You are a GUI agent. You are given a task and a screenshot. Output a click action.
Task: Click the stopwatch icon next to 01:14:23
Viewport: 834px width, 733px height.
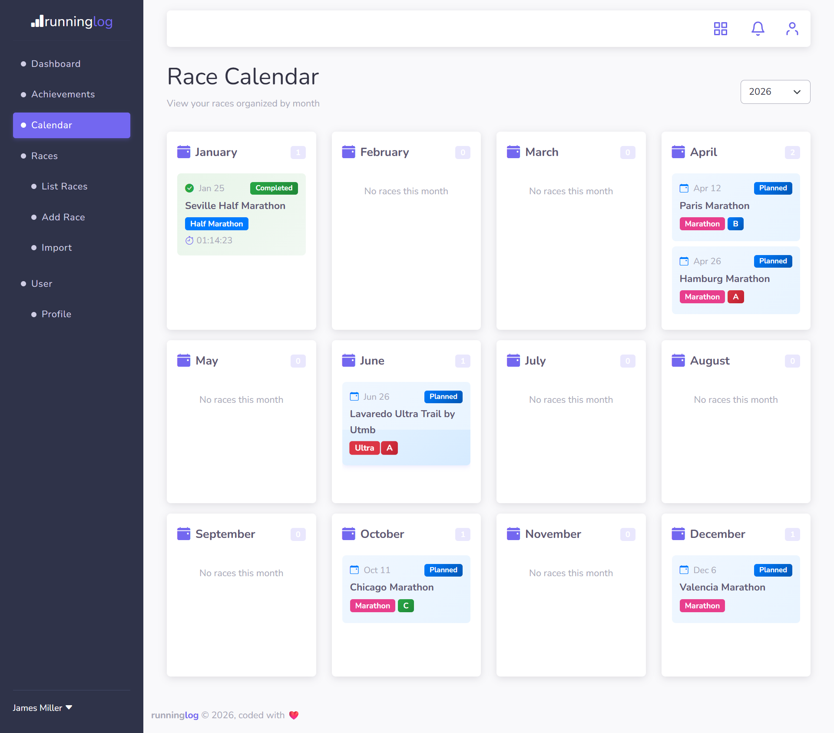coord(189,240)
